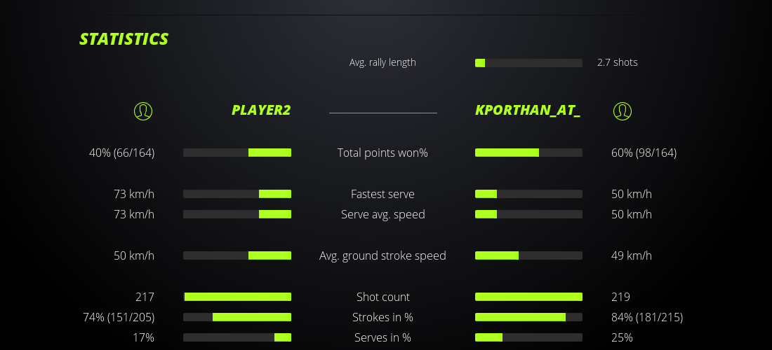Click KPORTHAN_AT_'s Serve avg. speed bar
This screenshot has height=350, width=772.
528,214
